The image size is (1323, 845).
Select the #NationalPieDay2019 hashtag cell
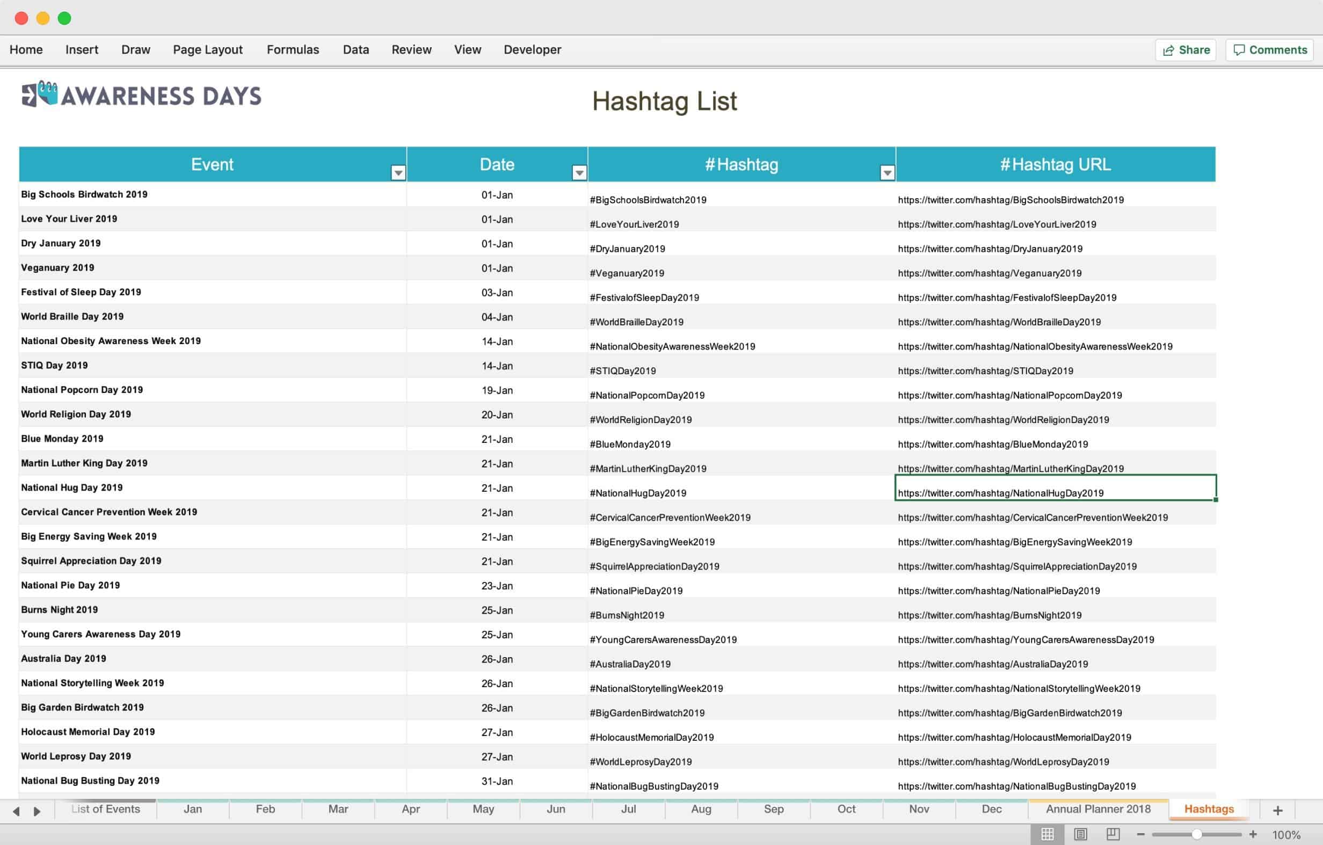[x=742, y=586]
